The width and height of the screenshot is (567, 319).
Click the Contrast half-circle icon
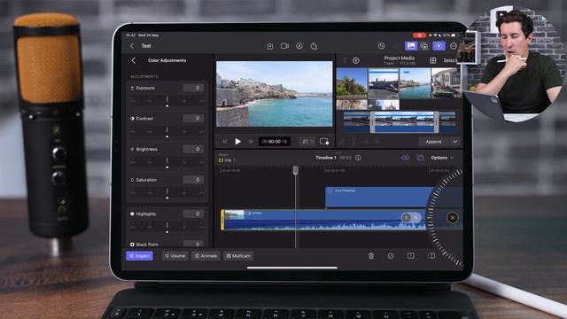(x=132, y=118)
